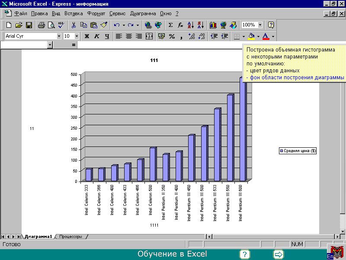Toggle bold formatting (Ж)
Viewport: 346px width, 260px height.
click(86, 36)
